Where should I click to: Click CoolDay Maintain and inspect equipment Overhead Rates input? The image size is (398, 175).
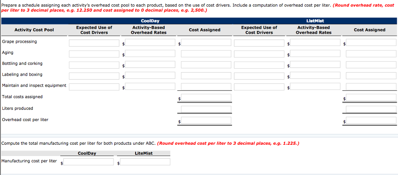coord(150,87)
